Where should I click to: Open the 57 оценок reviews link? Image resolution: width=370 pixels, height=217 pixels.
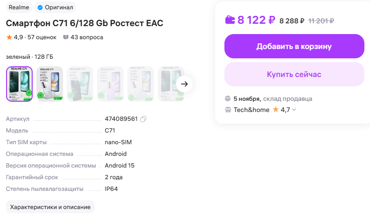(42, 37)
